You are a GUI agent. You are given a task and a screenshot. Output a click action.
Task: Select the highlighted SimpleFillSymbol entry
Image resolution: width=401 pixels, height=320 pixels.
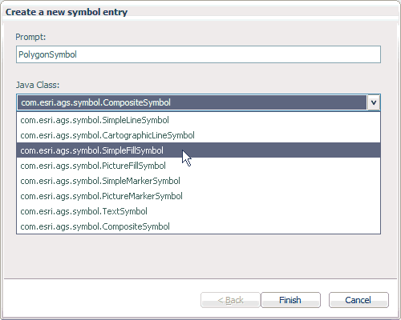click(x=198, y=150)
